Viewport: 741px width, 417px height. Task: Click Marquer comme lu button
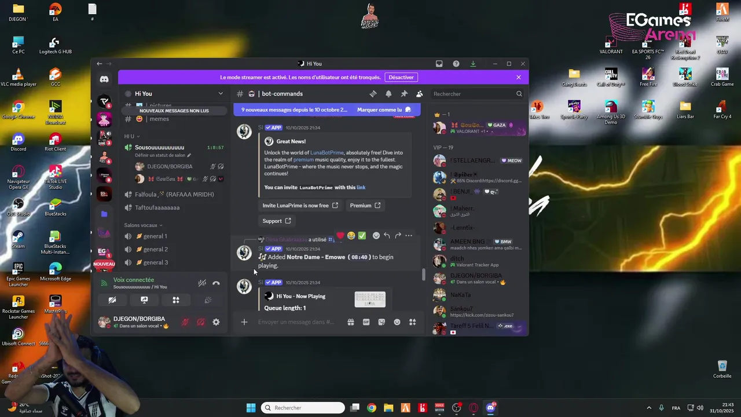[x=384, y=109]
